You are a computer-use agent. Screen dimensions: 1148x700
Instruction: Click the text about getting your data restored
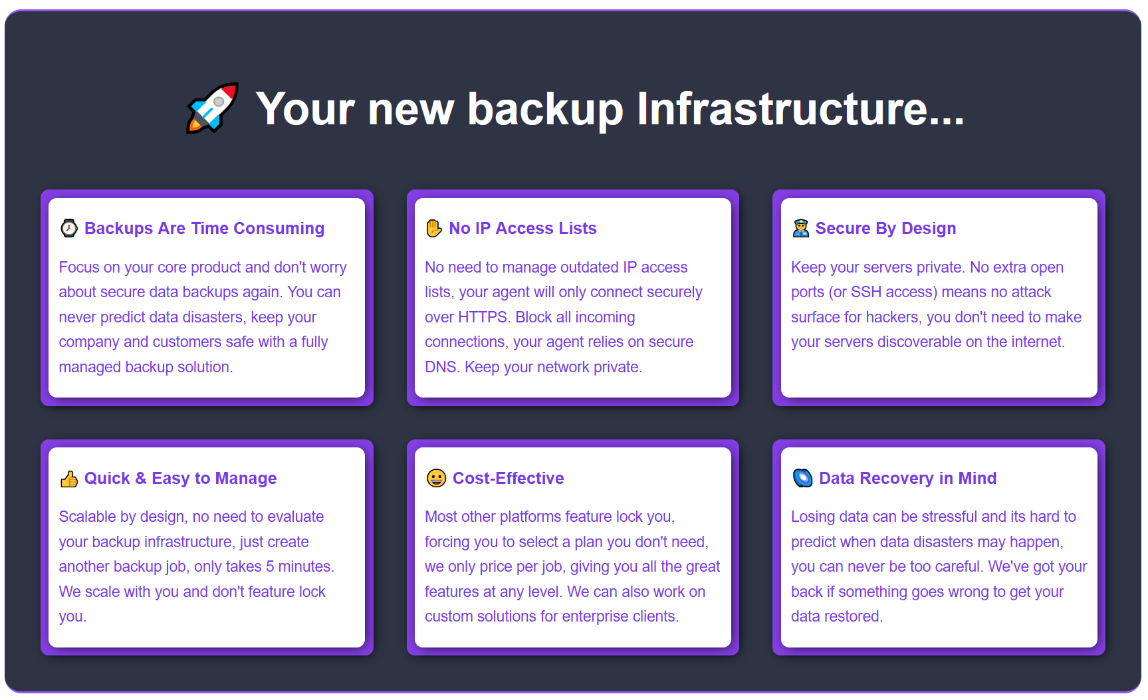click(x=939, y=566)
